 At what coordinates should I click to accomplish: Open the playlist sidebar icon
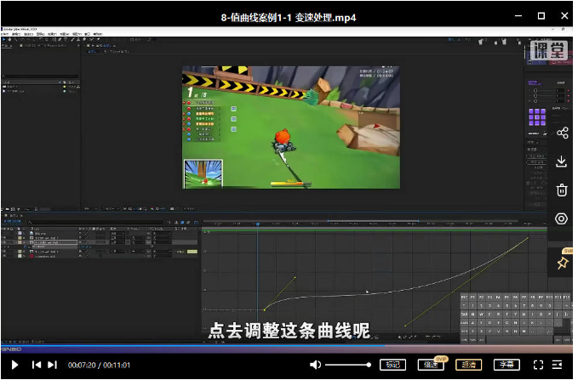pos(557,365)
